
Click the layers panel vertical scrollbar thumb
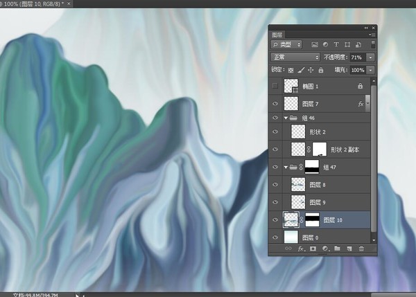pos(374,158)
